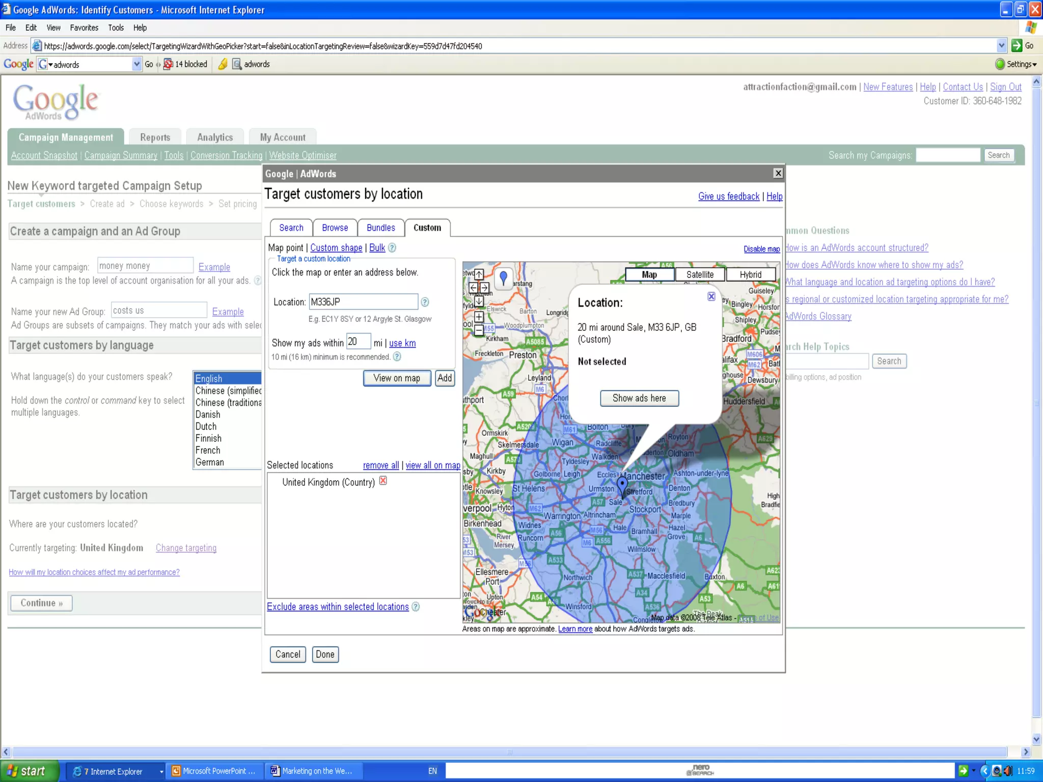Switch map to Satellite view
Image resolution: width=1043 pixels, height=782 pixels.
click(700, 275)
